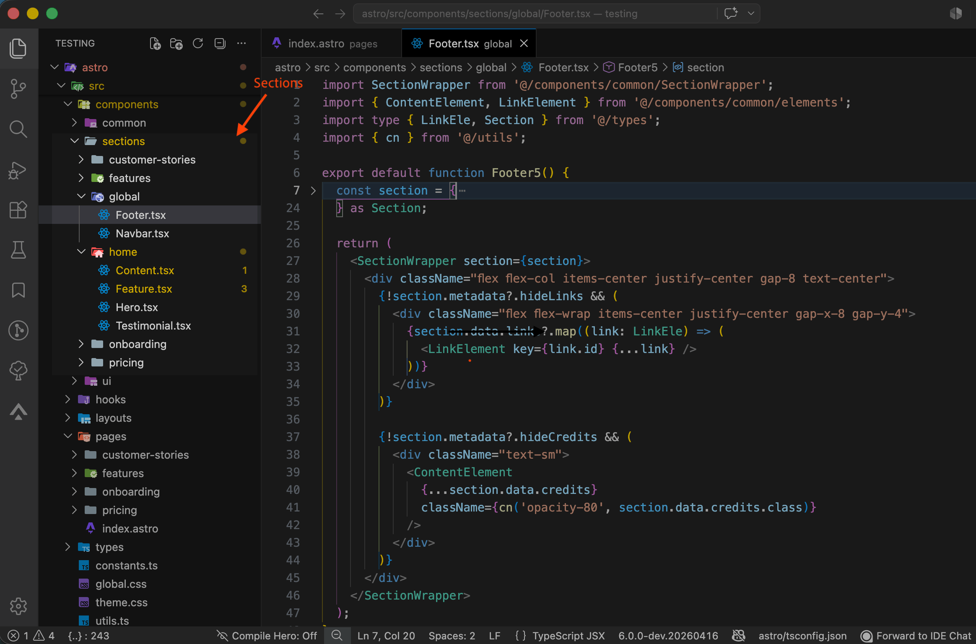This screenshot has height=644, width=976.
Task: Collapse the components folder
Action: (68, 104)
